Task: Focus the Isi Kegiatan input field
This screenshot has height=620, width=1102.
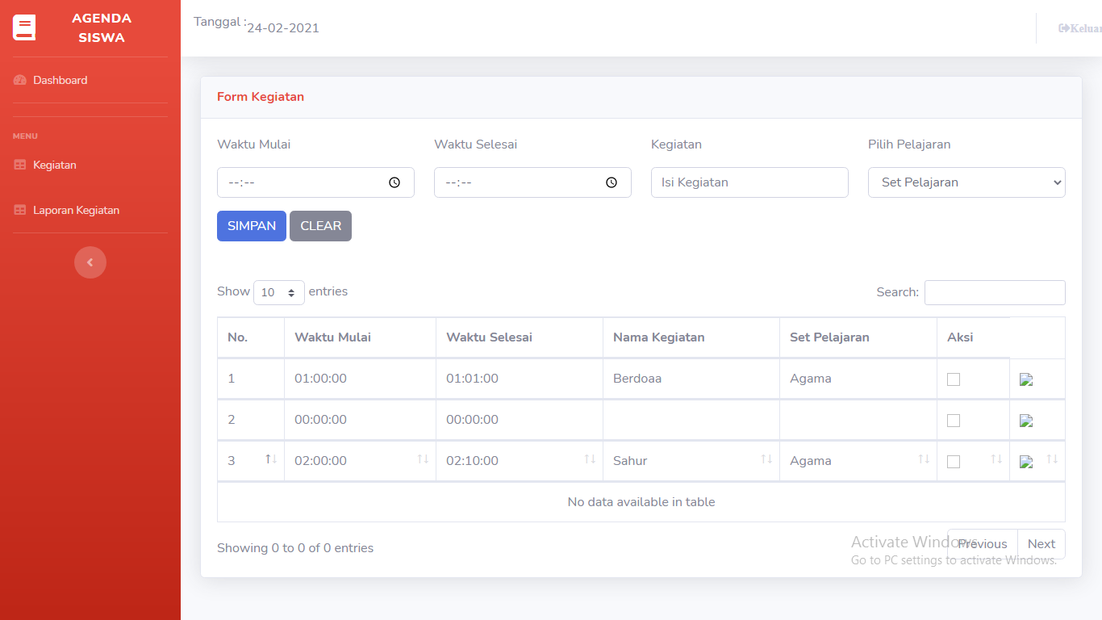Action: (x=749, y=182)
